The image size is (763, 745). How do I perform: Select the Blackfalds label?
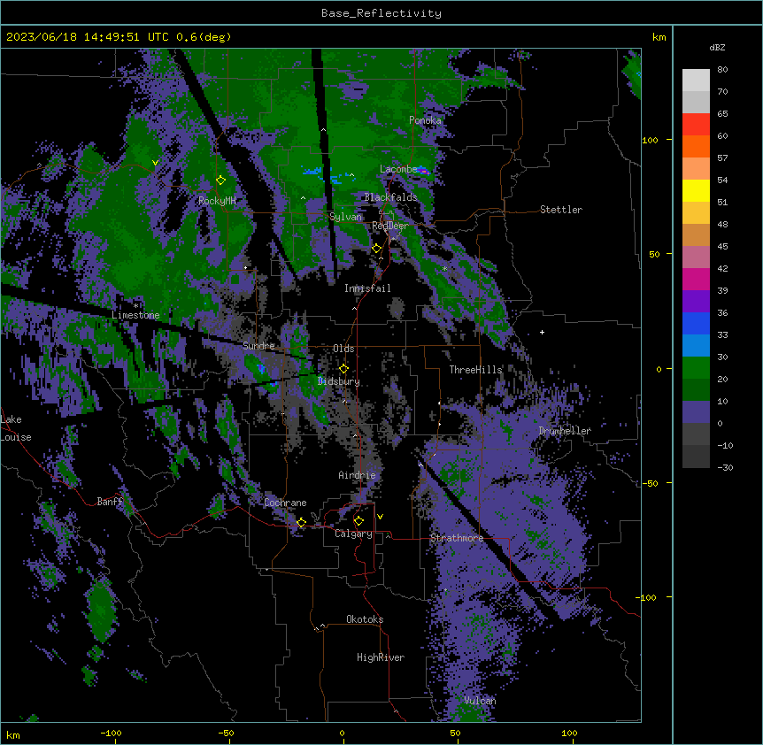(390, 197)
